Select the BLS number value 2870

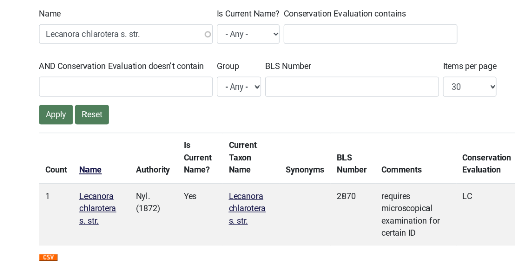(x=346, y=196)
